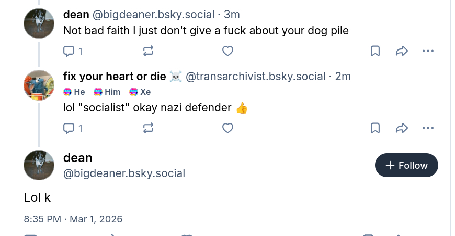Follow dean with the Follow button
455x236 pixels.
click(x=406, y=165)
